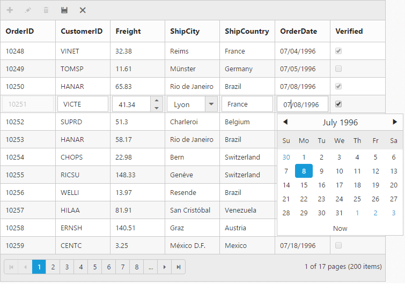Open pager page 4
The image size is (405, 286).
[x=81, y=267]
